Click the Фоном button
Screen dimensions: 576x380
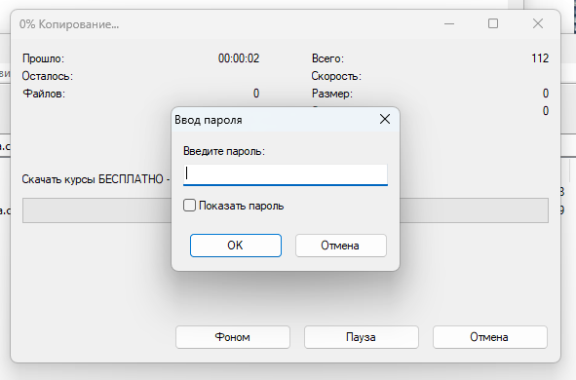coord(233,337)
